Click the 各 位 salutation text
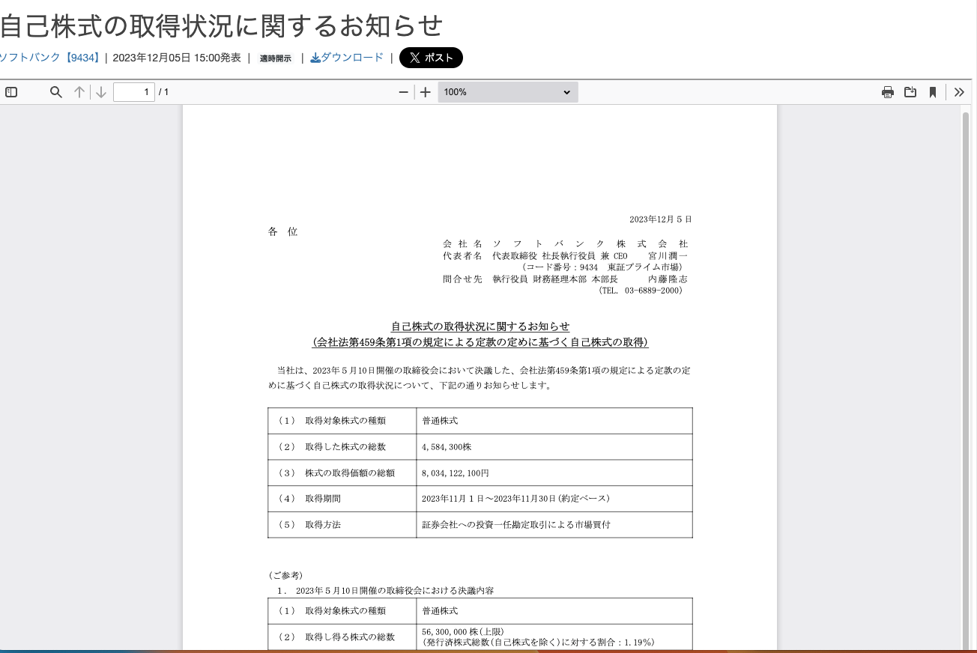Viewport: 977px width, 653px height. (x=283, y=232)
